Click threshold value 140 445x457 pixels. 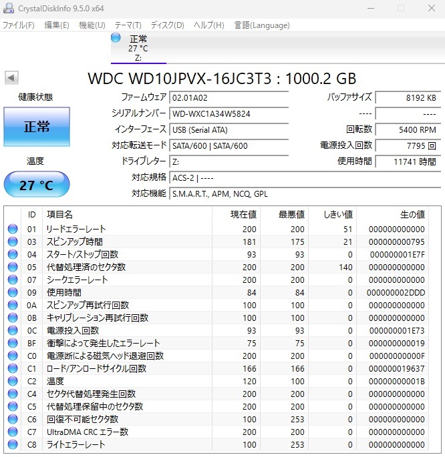(x=345, y=267)
